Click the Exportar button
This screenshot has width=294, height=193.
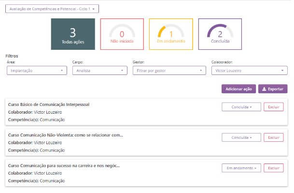point(273,89)
